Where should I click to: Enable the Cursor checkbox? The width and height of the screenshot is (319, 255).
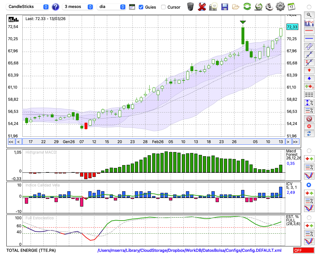(163, 7)
